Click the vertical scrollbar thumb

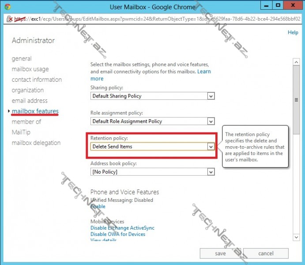(296, 100)
